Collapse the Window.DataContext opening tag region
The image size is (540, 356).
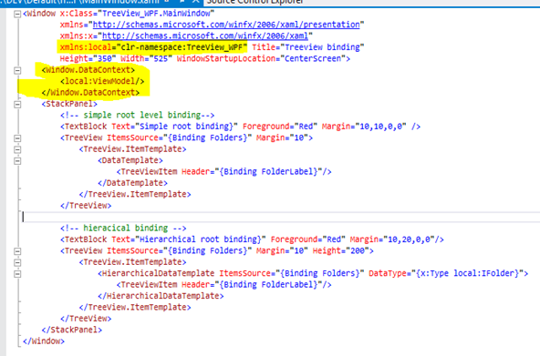click(17, 70)
